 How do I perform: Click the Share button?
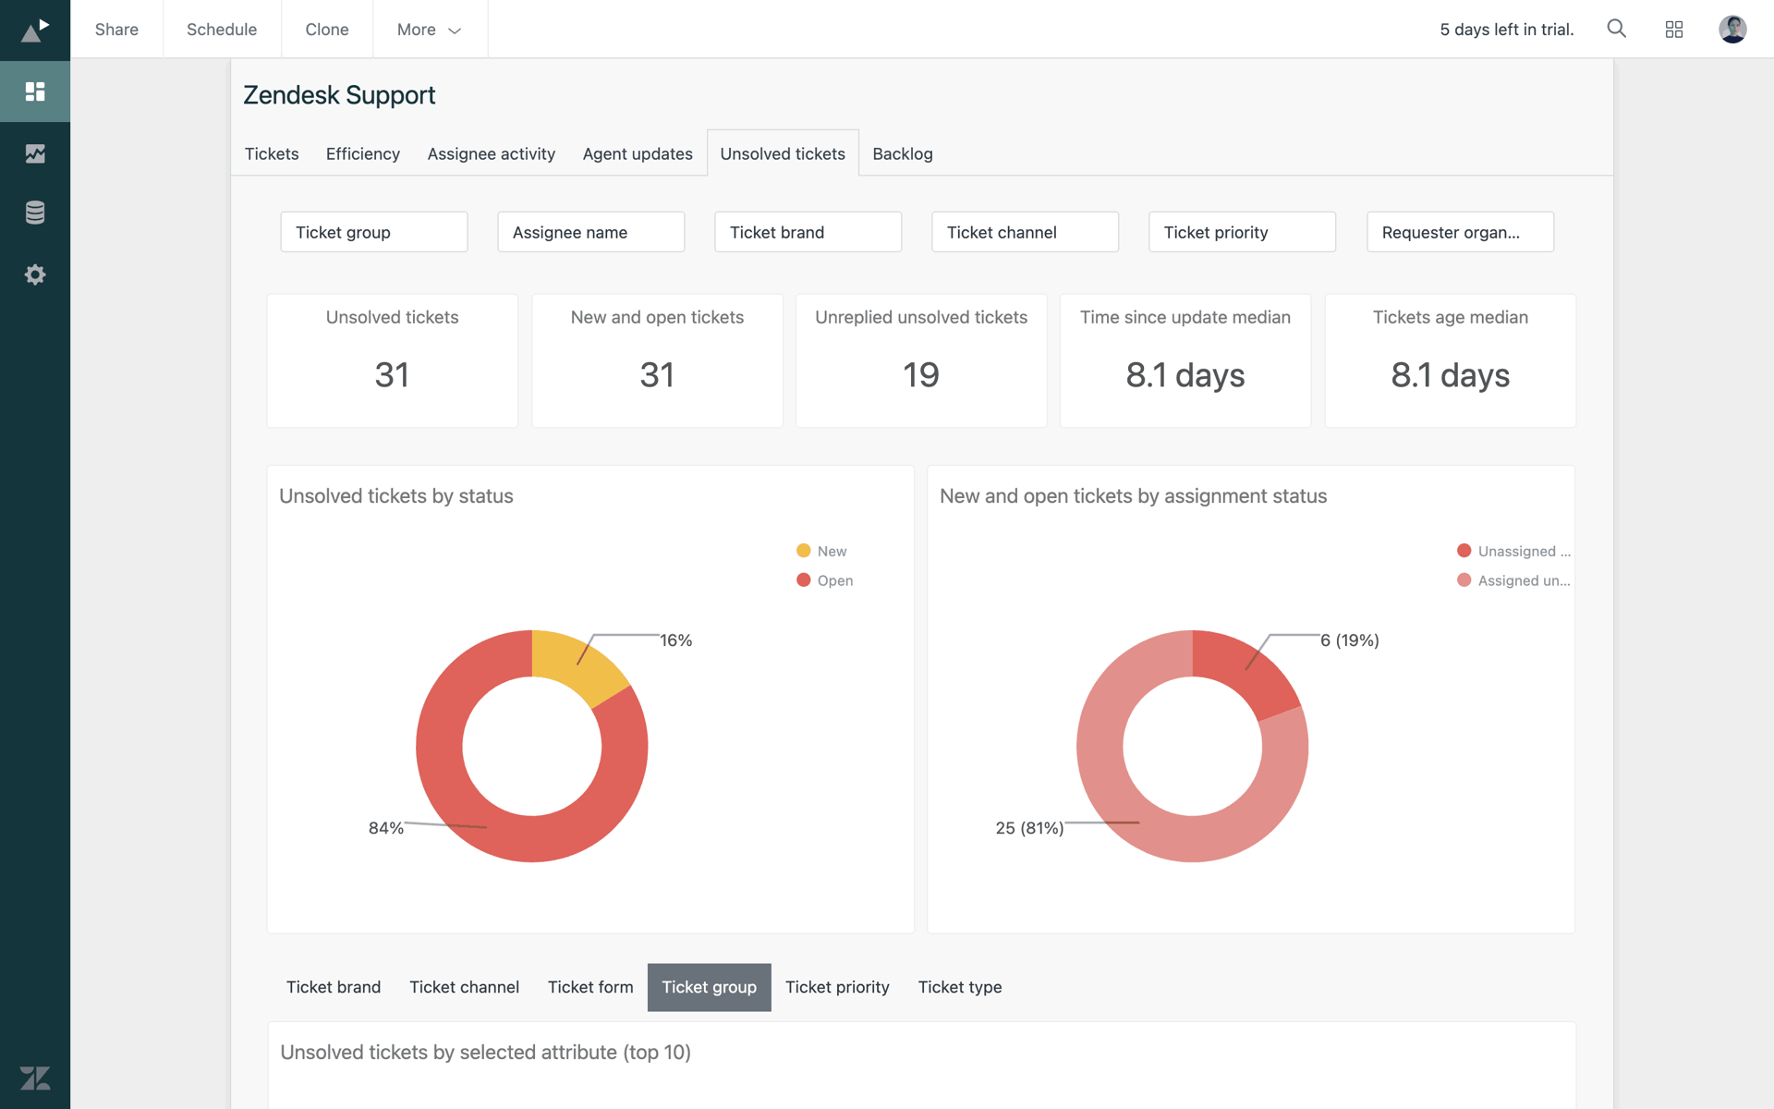(116, 30)
